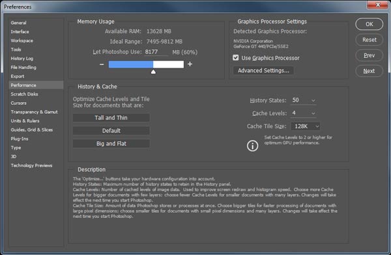
Task: Go to File Handling preferences
Action: click(23, 68)
